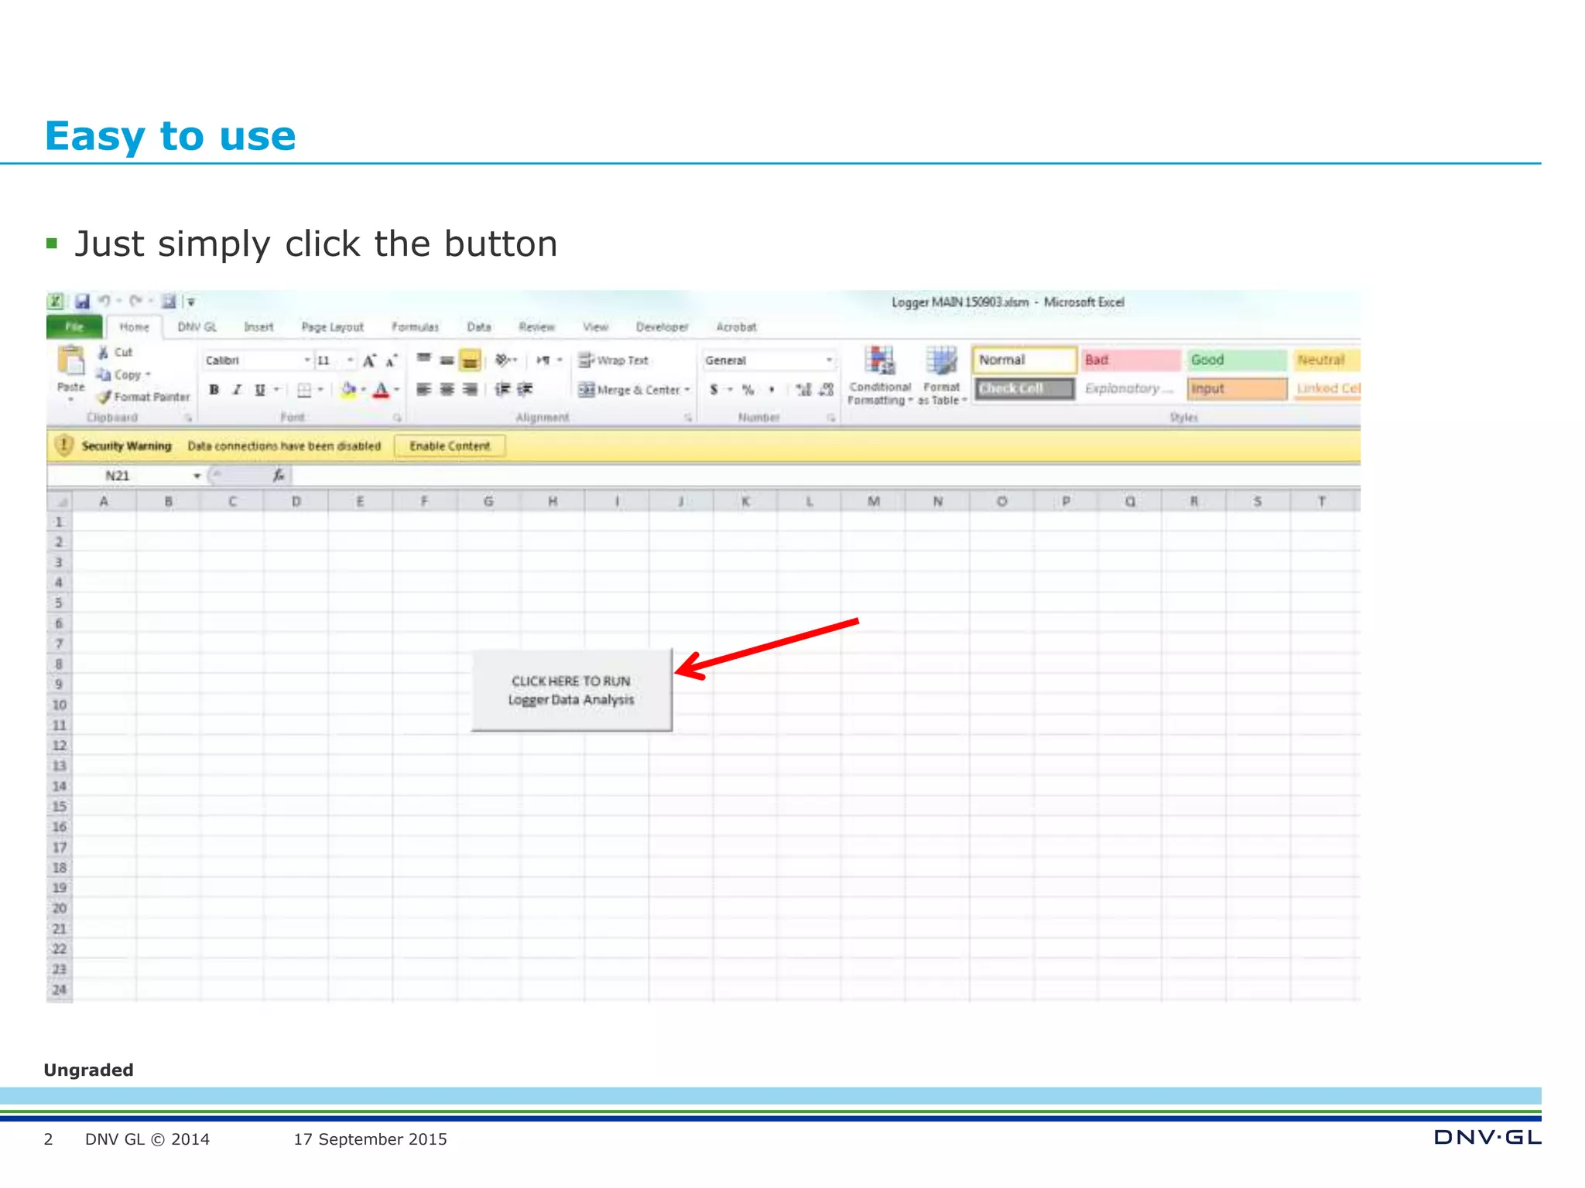Toggle Wrap Text option

(x=614, y=360)
